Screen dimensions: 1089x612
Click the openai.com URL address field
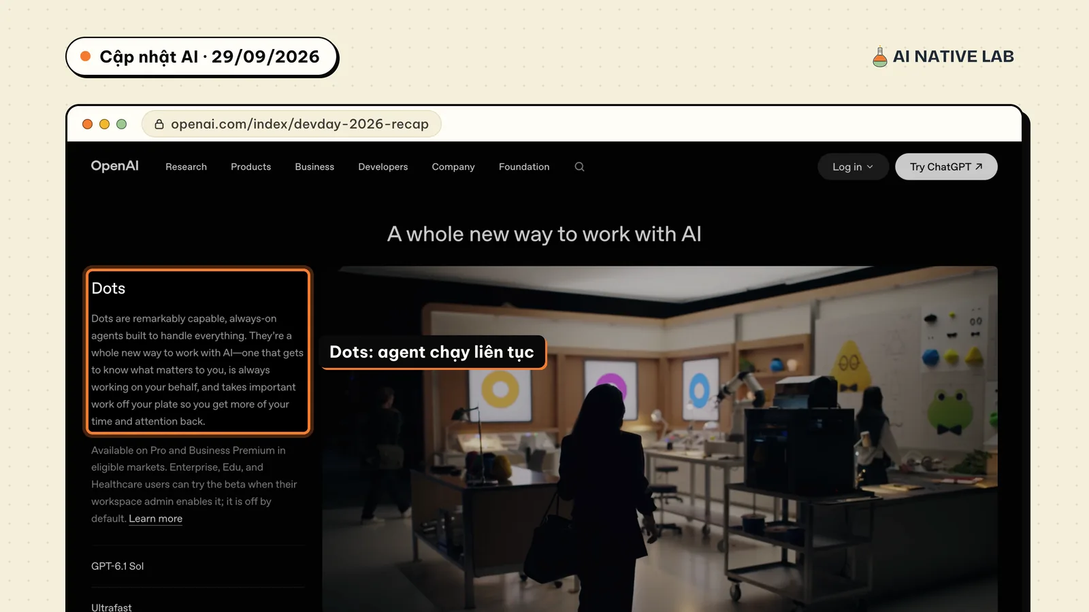pos(291,124)
